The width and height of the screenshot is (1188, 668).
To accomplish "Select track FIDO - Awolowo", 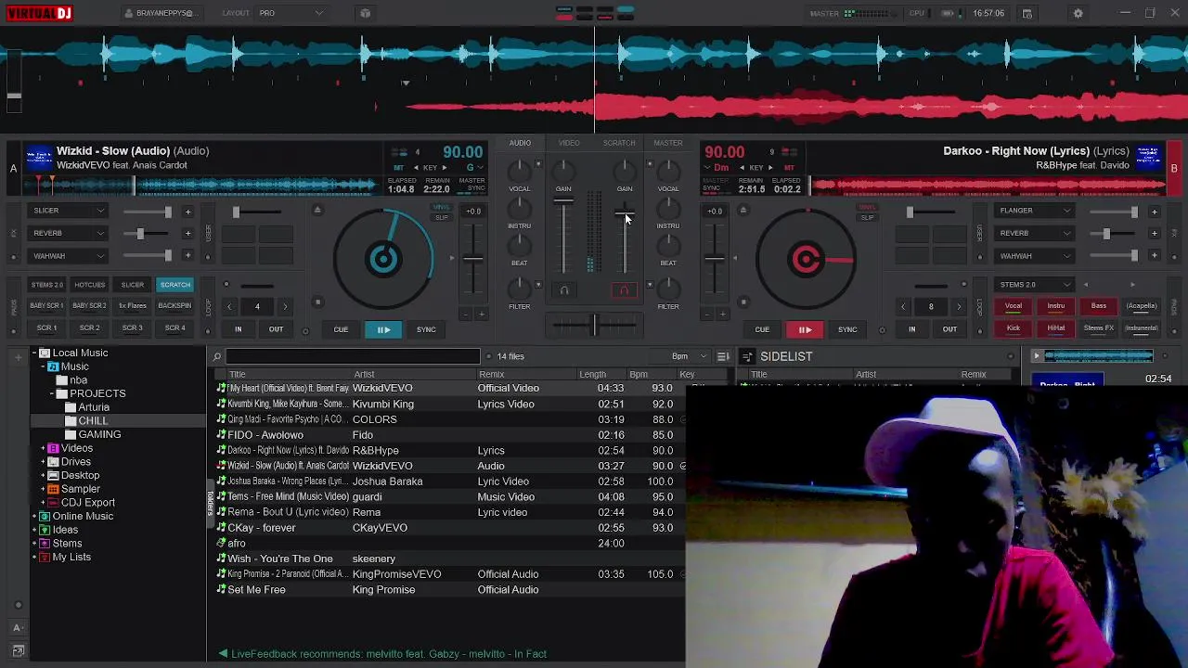I will 265,435.
